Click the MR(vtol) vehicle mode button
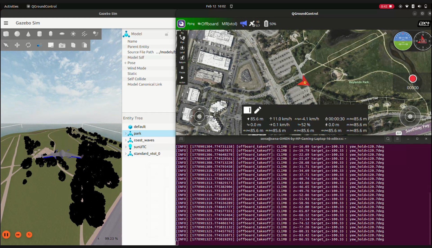Image resolution: width=432 pixels, height=248 pixels. click(229, 24)
